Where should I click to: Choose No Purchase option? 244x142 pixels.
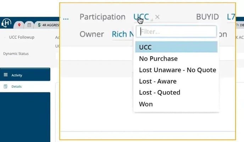click(x=158, y=59)
